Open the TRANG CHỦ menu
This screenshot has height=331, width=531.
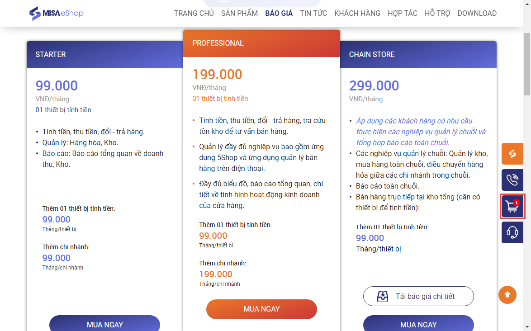point(194,13)
